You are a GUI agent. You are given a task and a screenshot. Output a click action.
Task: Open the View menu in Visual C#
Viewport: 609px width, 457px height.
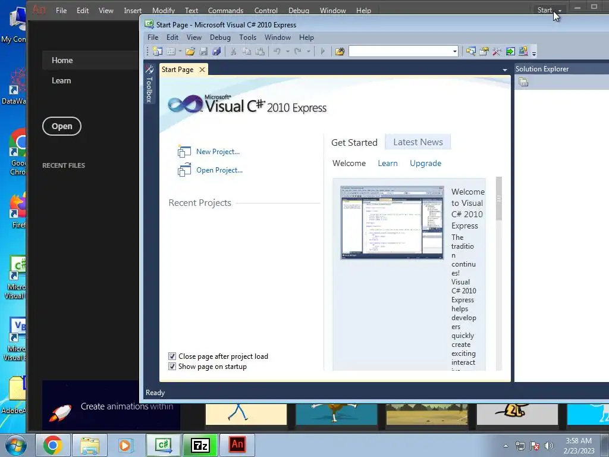(x=194, y=37)
